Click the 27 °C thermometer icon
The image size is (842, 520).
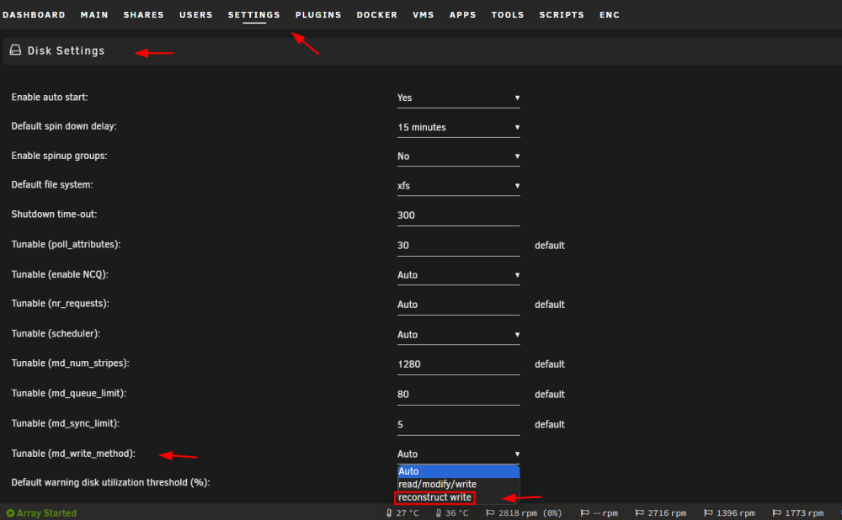(389, 513)
